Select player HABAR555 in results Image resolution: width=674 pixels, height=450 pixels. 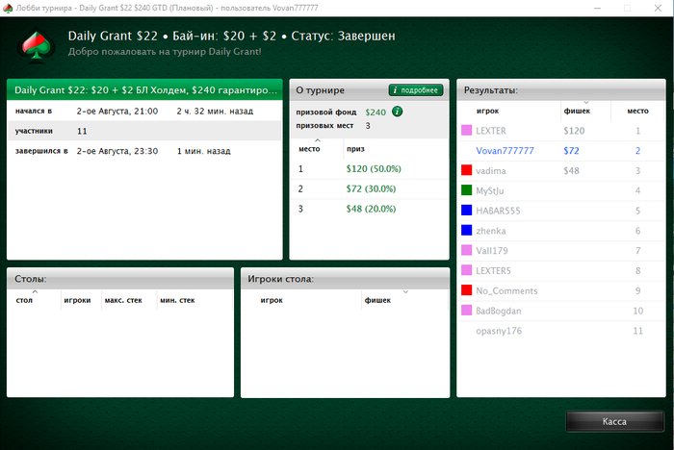click(x=561, y=211)
